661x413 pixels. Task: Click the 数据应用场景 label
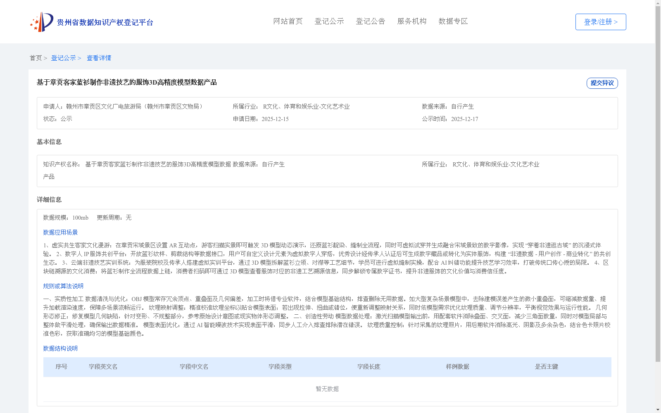[x=60, y=233]
